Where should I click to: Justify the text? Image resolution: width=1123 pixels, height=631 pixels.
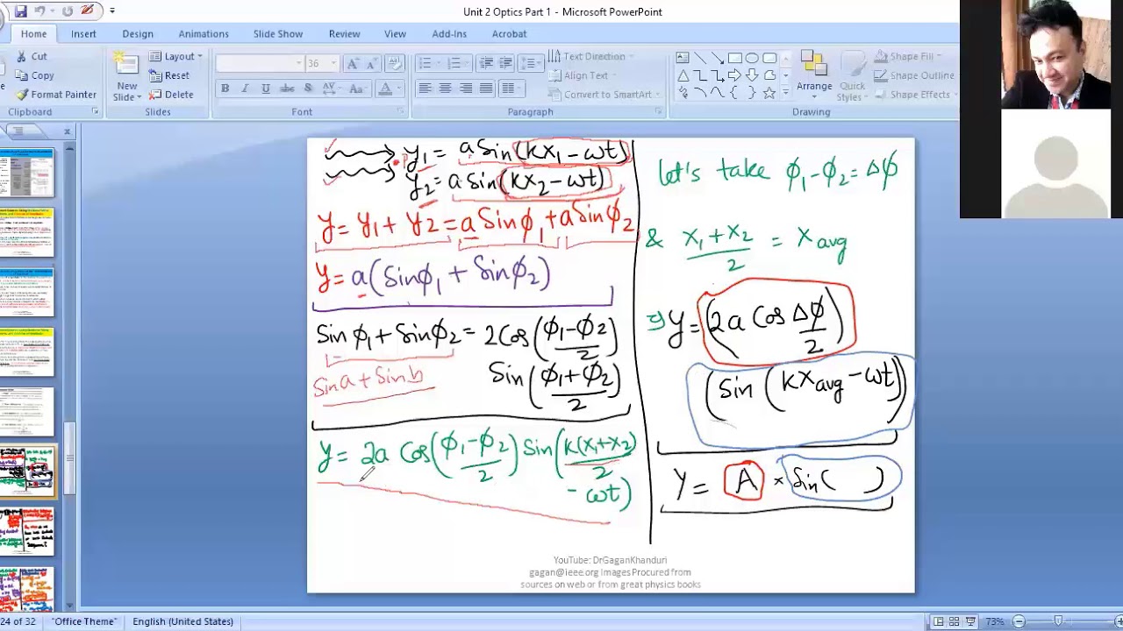(485, 89)
